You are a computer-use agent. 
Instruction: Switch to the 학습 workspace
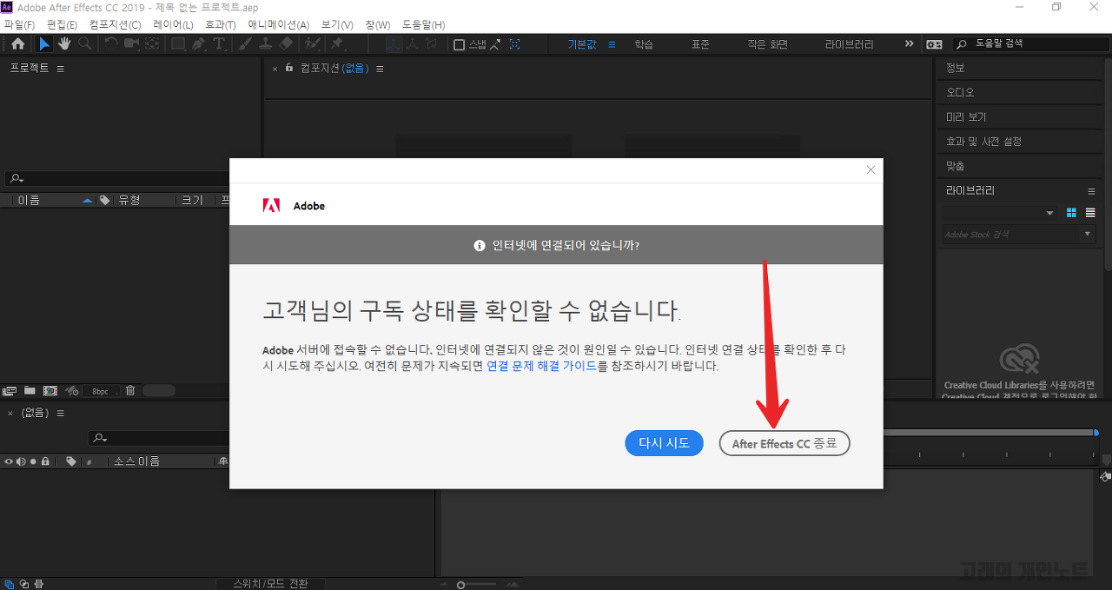(x=644, y=44)
